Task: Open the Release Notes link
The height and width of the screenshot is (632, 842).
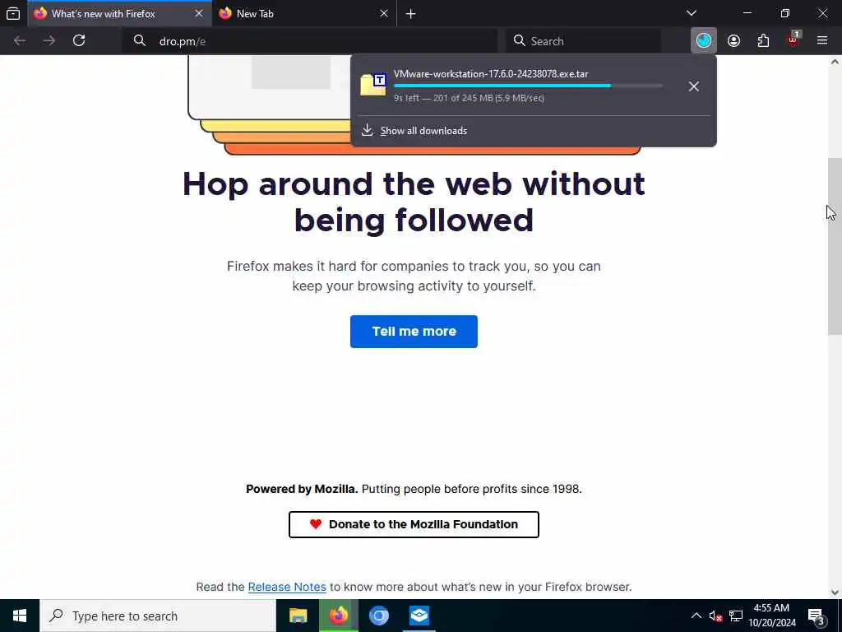Action: [x=287, y=587]
